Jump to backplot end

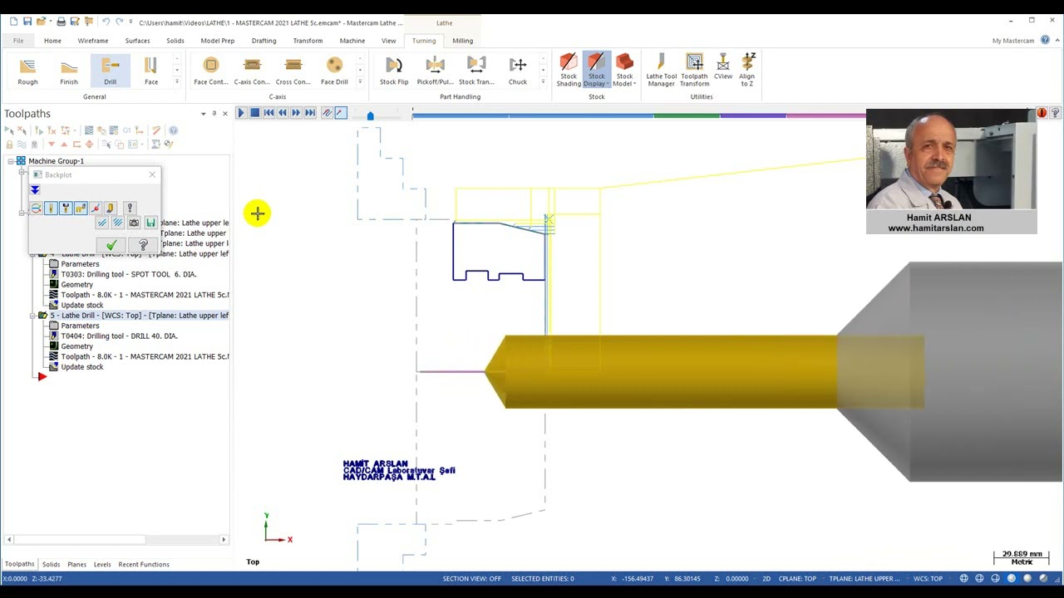pyautogui.click(x=310, y=113)
